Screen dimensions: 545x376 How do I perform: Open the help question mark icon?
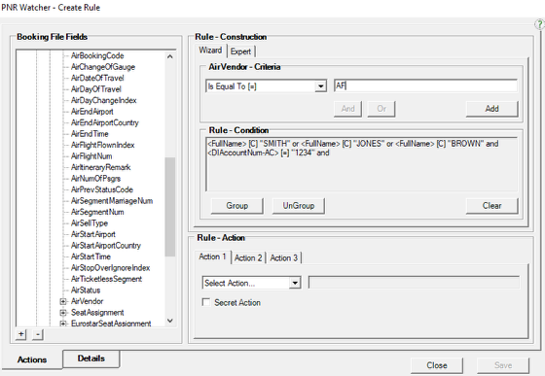[x=540, y=24]
